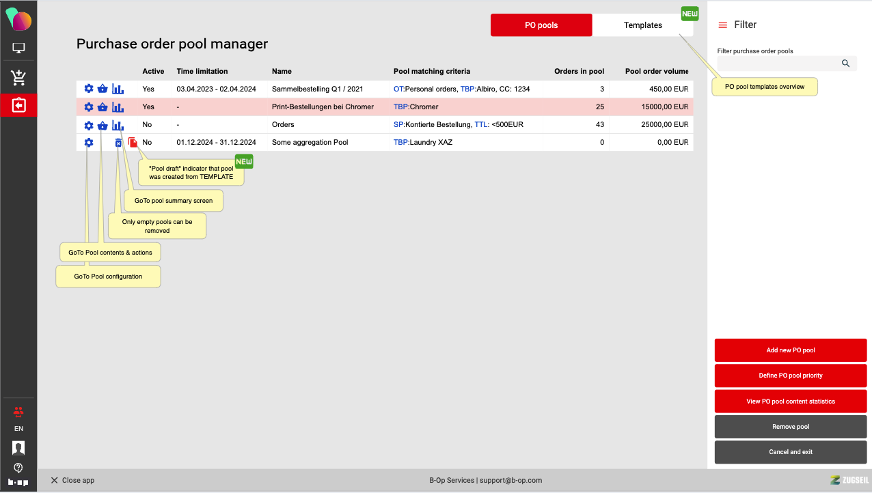Click Close app in the footer
The width and height of the screenshot is (872, 493).
(x=72, y=481)
